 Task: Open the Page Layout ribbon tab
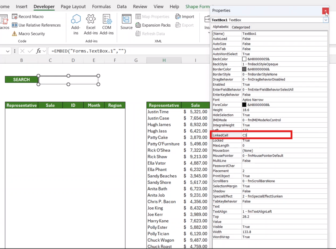click(x=73, y=6)
